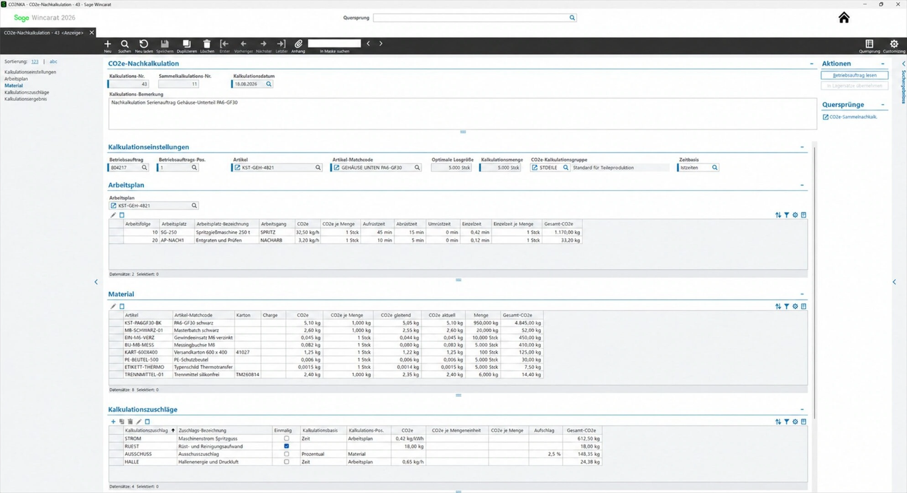The width and height of the screenshot is (907, 493).
Task: Delete the record via Löschen icon
Action: pos(207,44)
